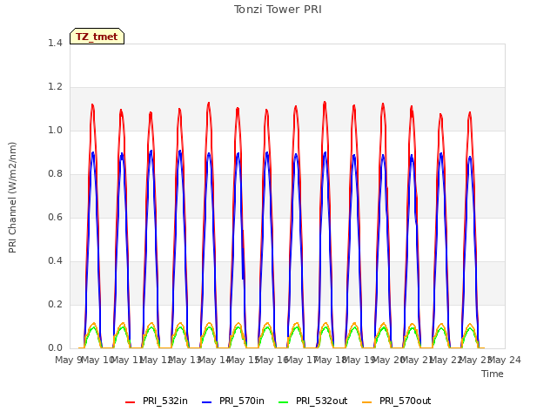Click the 0.0 y-axis tick label

point(55,348)
